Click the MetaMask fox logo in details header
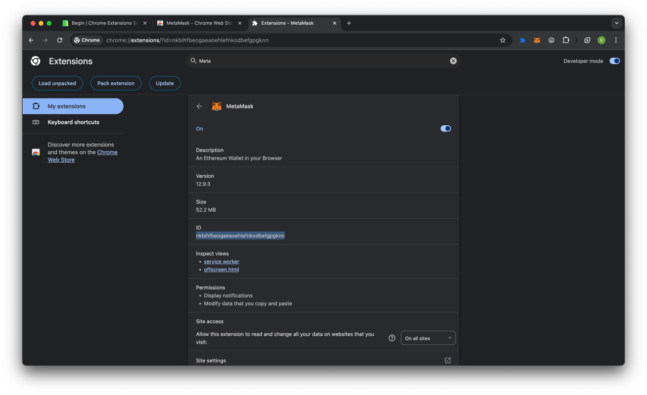This screenshot has height=395, width=647. coord(216,106)
